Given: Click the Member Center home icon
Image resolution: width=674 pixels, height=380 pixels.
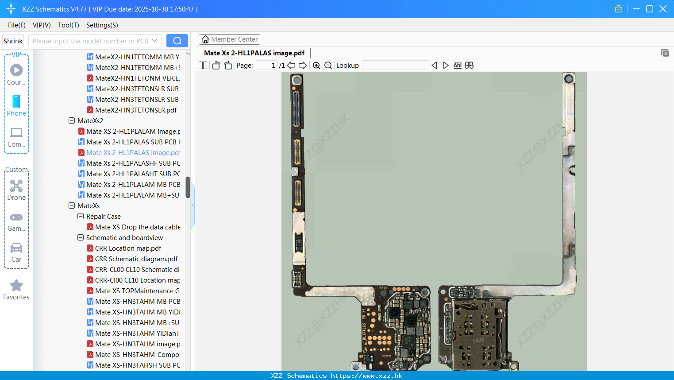Looking at the screenshot, I should tap(205, 39).
